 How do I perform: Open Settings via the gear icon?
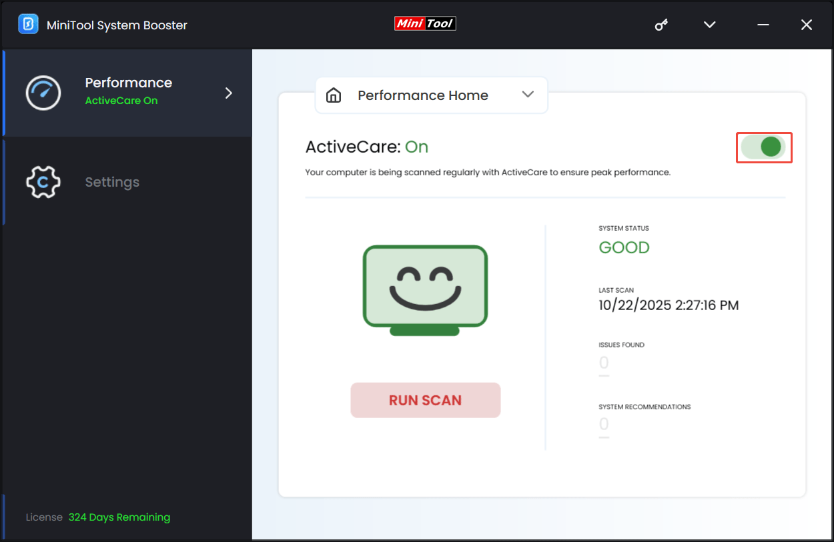43,181
